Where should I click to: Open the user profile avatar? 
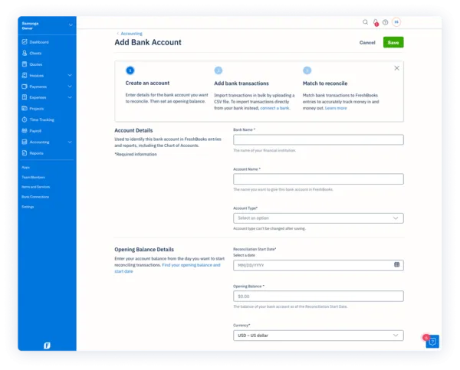396,22
